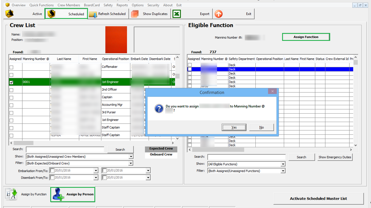Close the Confirmation dialog
The width and height of the screenshot is (371, 208).
(x=273, y=91)
